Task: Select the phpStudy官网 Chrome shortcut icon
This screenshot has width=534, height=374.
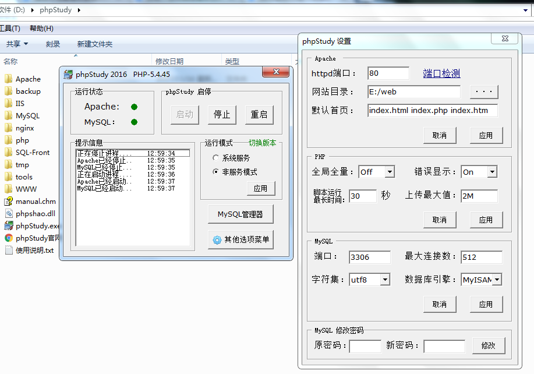Action: (x=9, y=238)
